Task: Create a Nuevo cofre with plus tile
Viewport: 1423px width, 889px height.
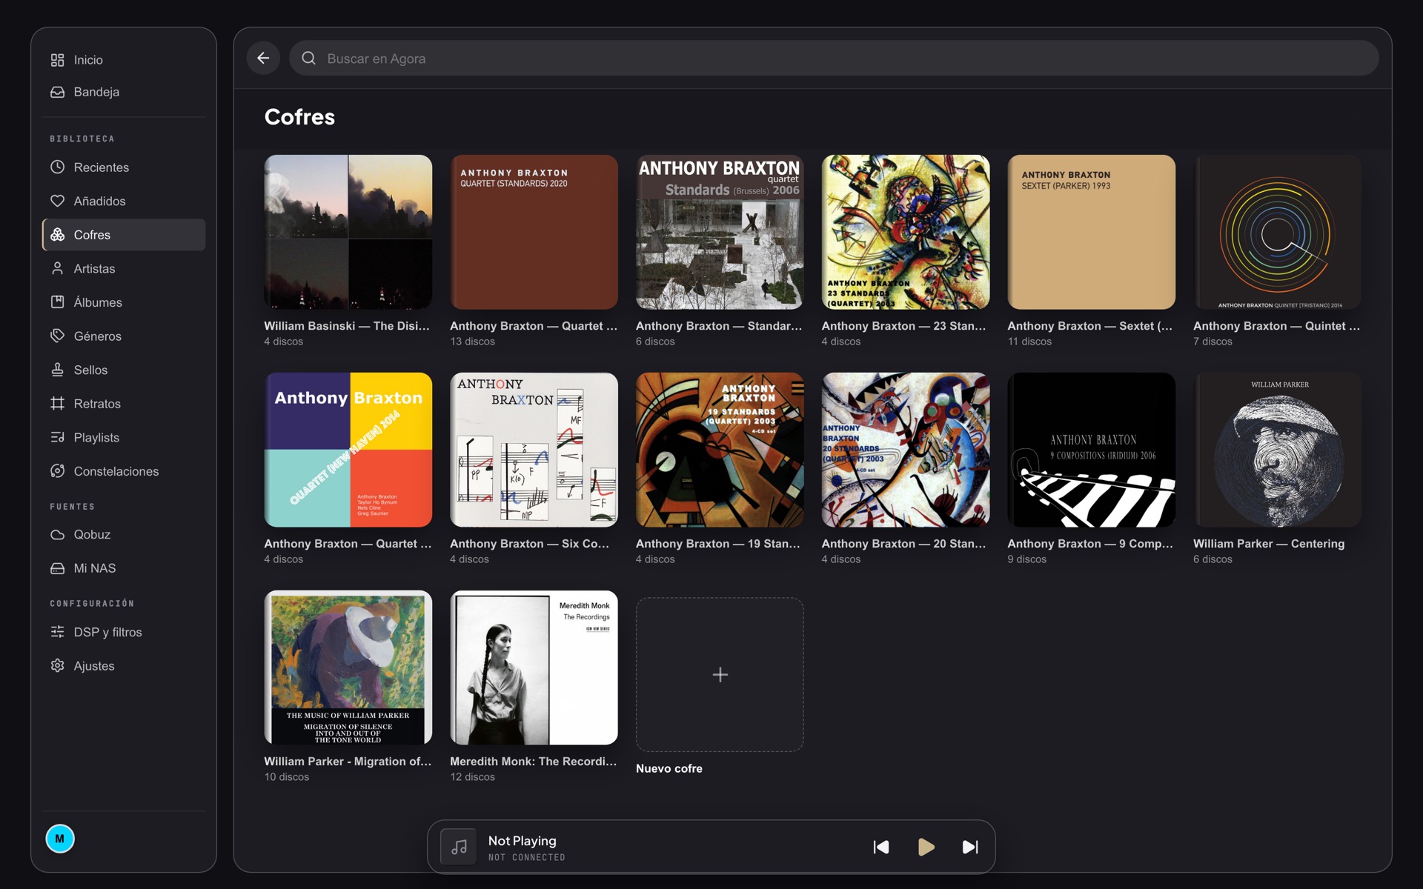Action: [x=720, y=675]
